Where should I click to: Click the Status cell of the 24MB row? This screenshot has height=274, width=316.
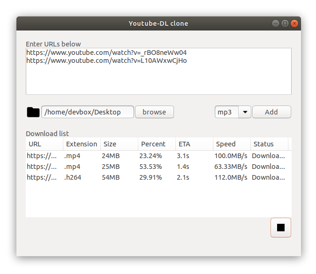[x=268, y=156]
